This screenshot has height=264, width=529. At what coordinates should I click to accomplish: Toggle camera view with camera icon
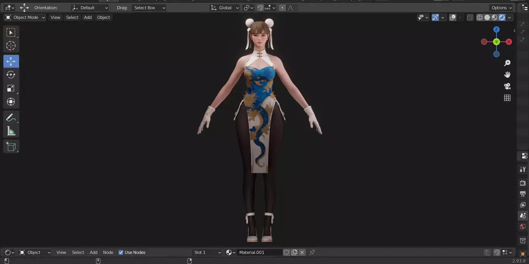[x=507, y=86]
